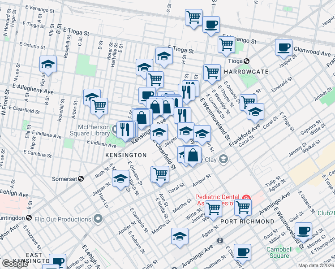Select the school marker near Agate St
This screenshot has width=335, height=269.
tap(180, 237)
